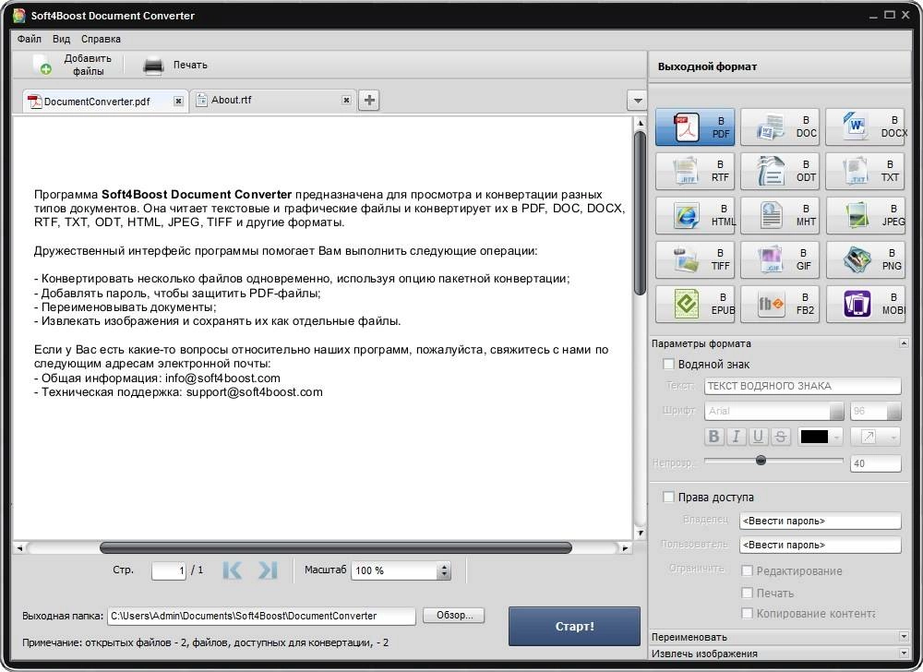Click the Печать printer icon
923x672 pixels.
[153, 66]
